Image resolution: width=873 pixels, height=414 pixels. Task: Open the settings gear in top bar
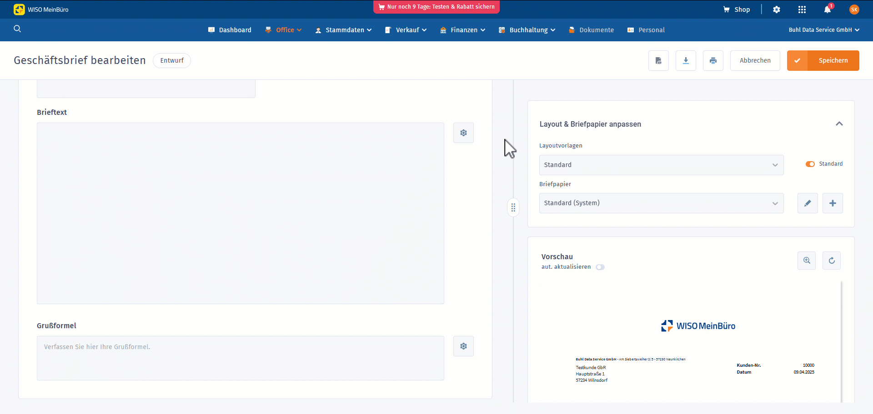tap(777, 10)
